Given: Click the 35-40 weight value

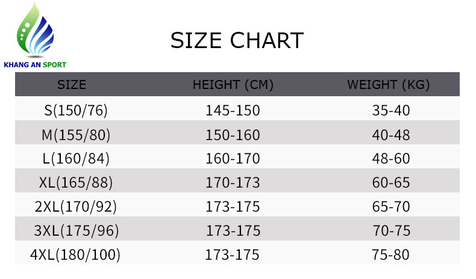Looking at the screenshot, I should point(391,111).
